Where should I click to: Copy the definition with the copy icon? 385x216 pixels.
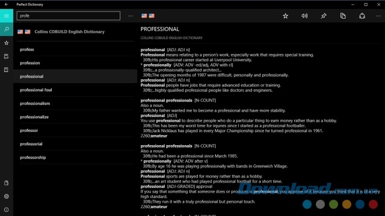click(343, 16)
